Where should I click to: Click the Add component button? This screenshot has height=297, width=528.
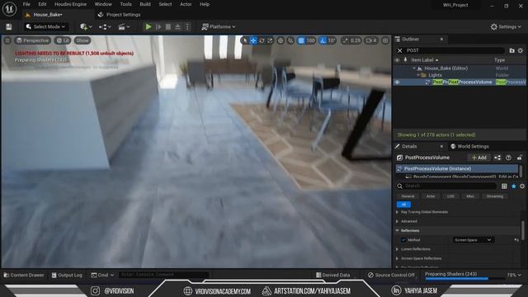[479, 158]
